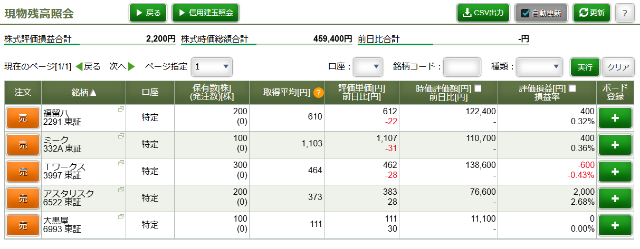Open popup window icon for 大黒屋
This screenshot has height=249, width=640.
pos(121,216)
